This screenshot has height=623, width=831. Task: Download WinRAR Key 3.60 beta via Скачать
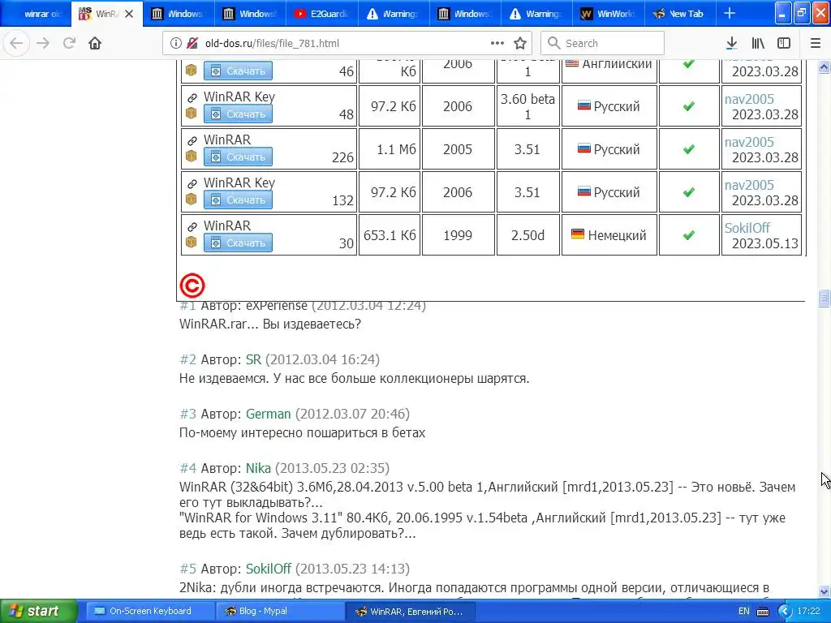point(238,114)
